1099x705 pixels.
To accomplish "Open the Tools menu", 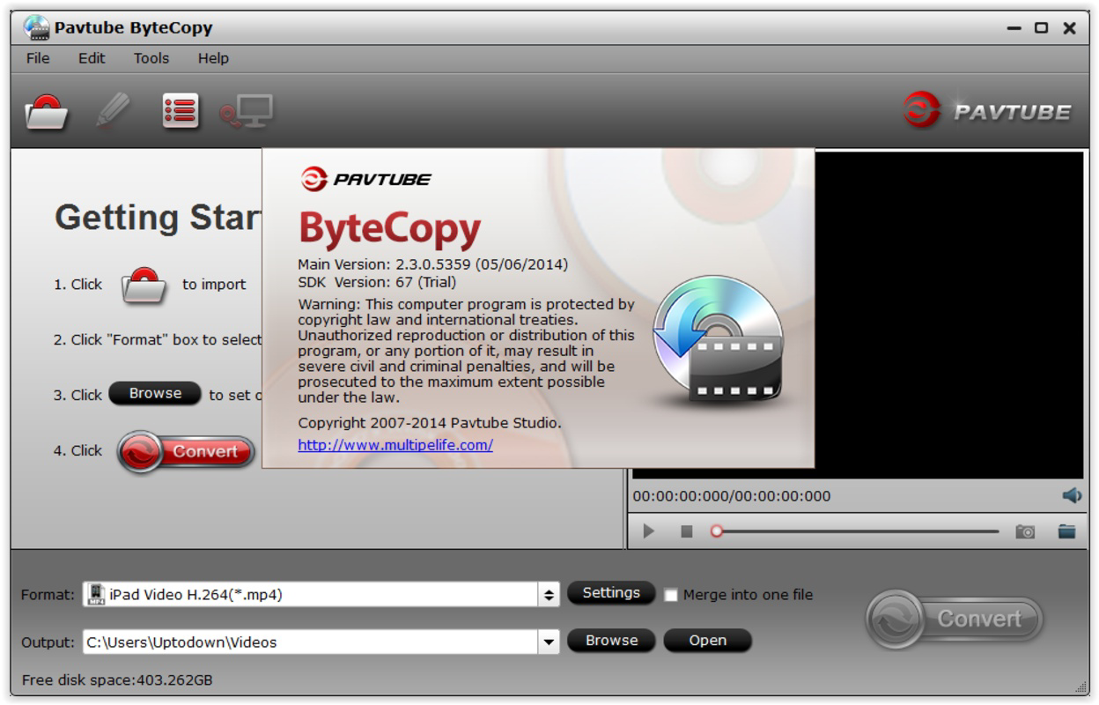I will click(x=151, y=58).
